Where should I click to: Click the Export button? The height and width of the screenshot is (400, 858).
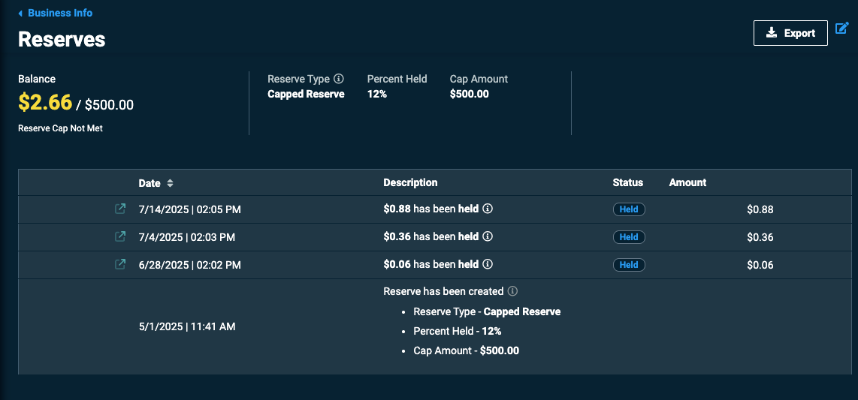tap(790, 33)
